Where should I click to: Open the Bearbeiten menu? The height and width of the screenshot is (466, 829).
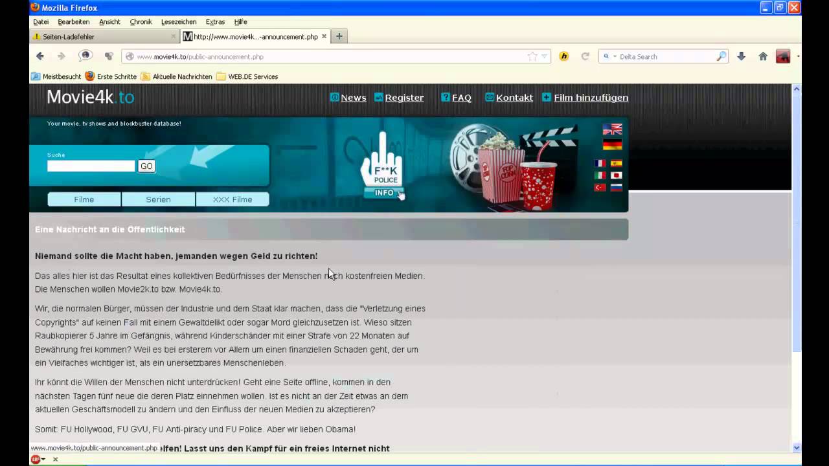click(x=74, y=21)
